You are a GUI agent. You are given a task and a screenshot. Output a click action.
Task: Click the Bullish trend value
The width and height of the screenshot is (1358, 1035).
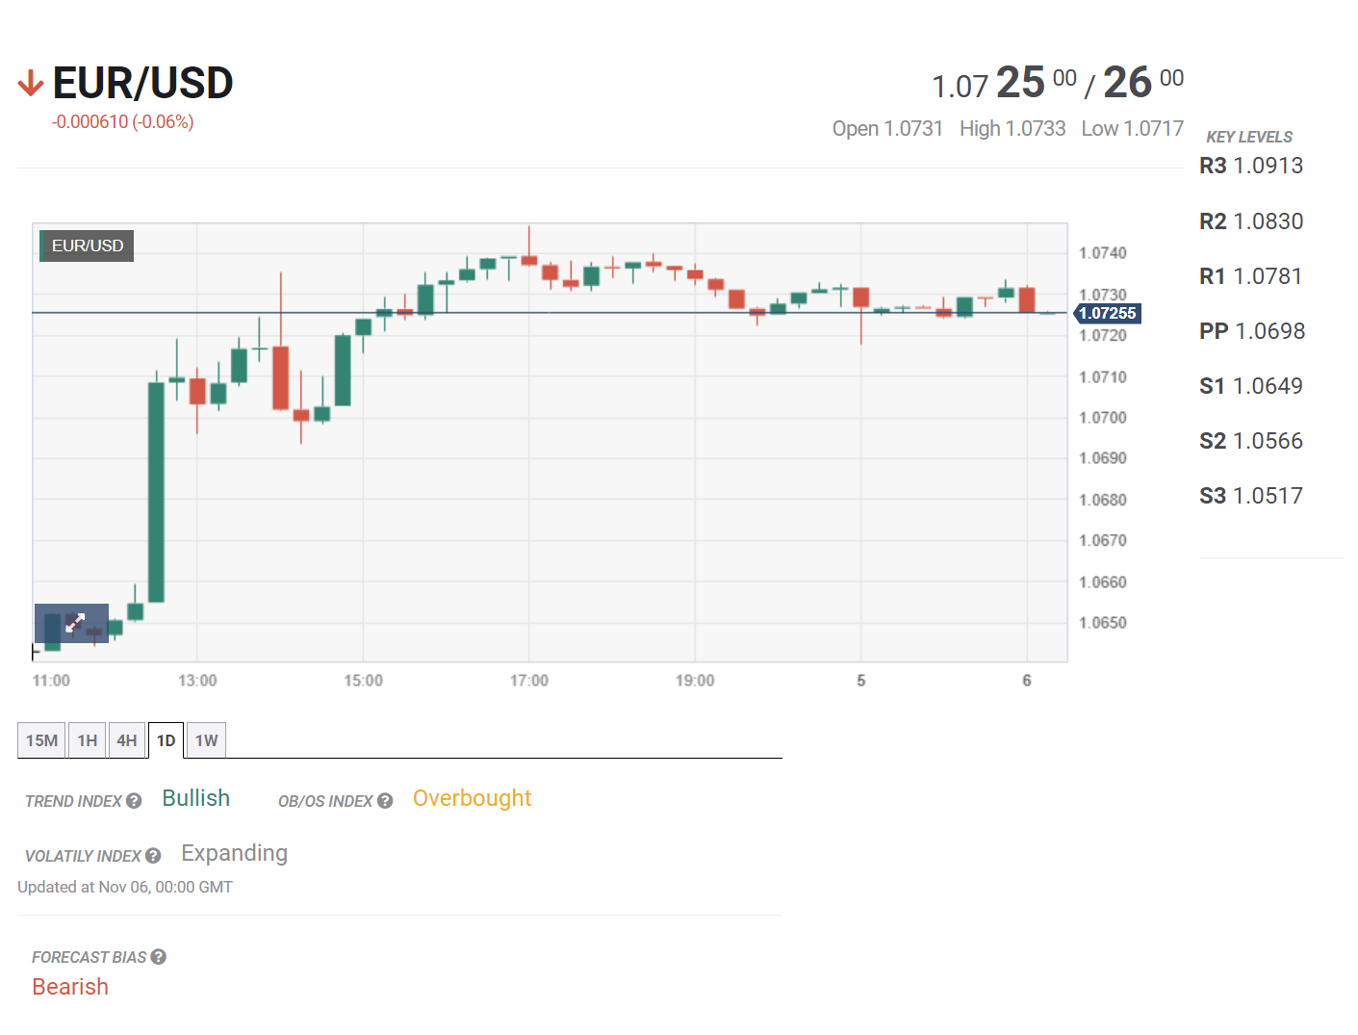[195, 798]
